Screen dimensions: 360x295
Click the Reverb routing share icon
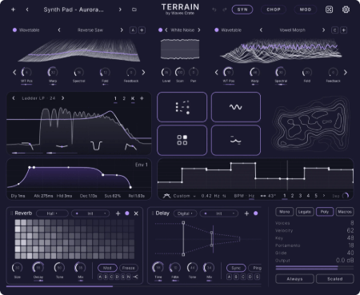[x=135, y=277]
